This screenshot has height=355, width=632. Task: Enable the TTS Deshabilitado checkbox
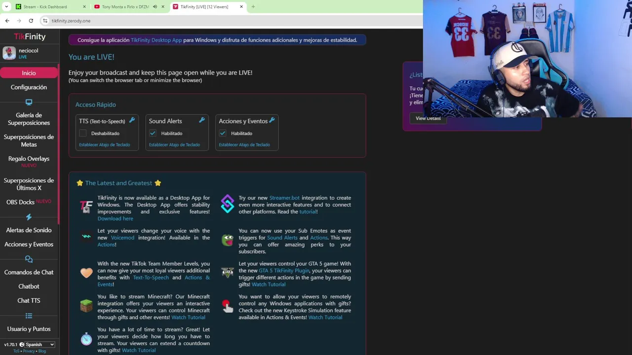tap(83, 133)
